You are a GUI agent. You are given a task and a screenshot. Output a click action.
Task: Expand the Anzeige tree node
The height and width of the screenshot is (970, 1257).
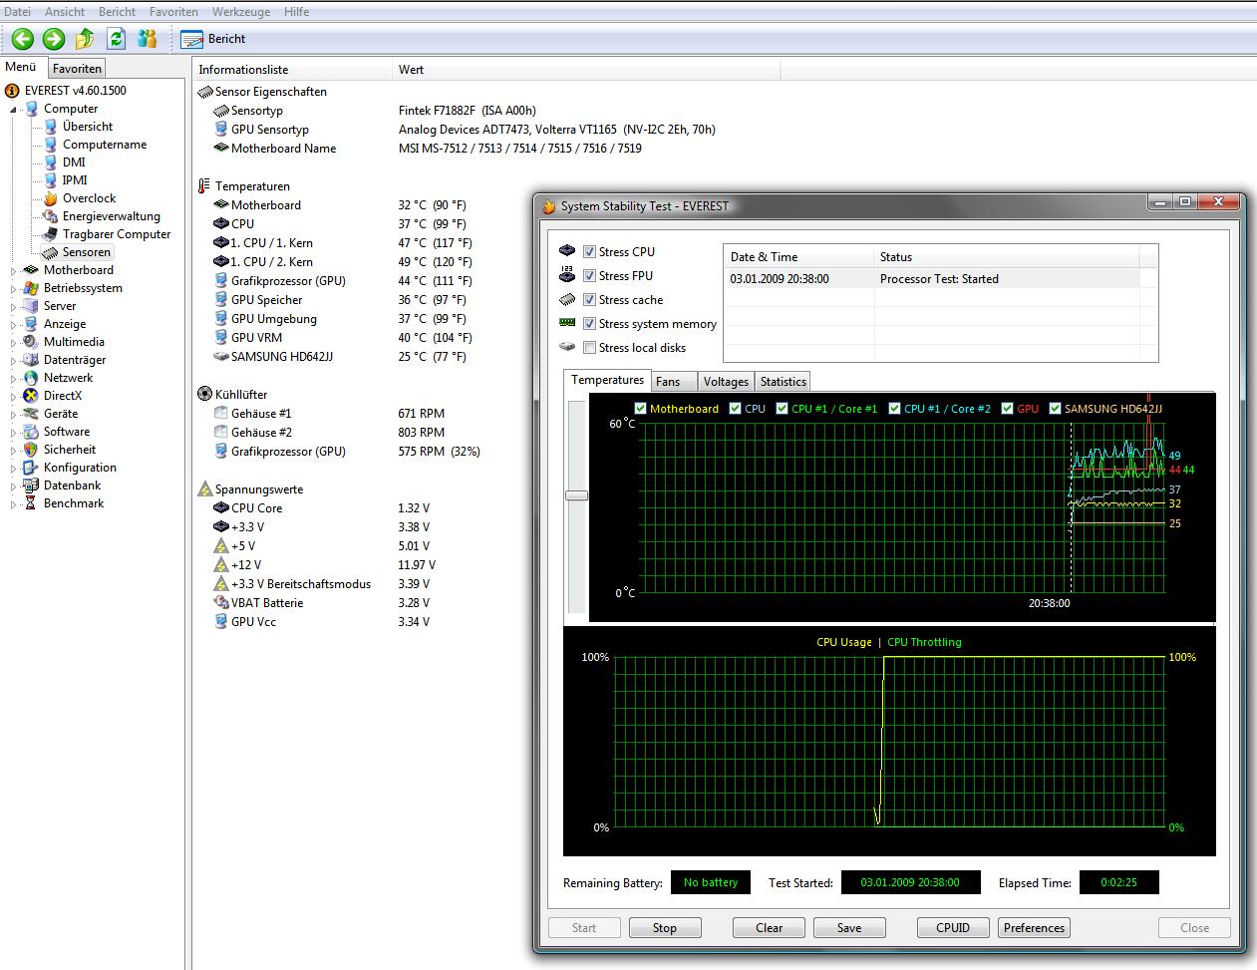pyautogui.click(x=14, y=325)
